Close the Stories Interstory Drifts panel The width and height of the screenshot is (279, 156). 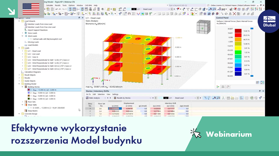pos(263,91)
